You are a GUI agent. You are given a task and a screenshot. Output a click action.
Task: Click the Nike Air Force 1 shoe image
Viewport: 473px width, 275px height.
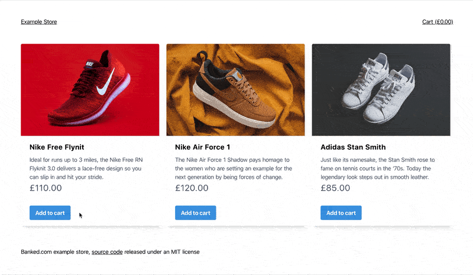235,90
